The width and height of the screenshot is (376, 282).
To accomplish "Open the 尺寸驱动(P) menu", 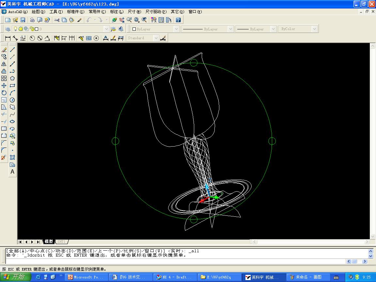I will pos(156,12).
